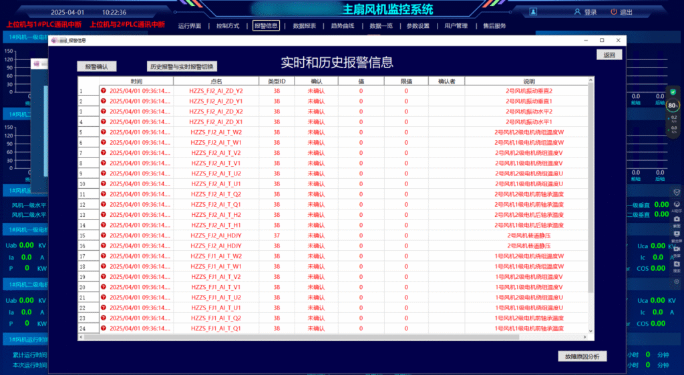Click the 报警确认 button
Viewport: 684px width, 375px height.
(x=97, y=66)
